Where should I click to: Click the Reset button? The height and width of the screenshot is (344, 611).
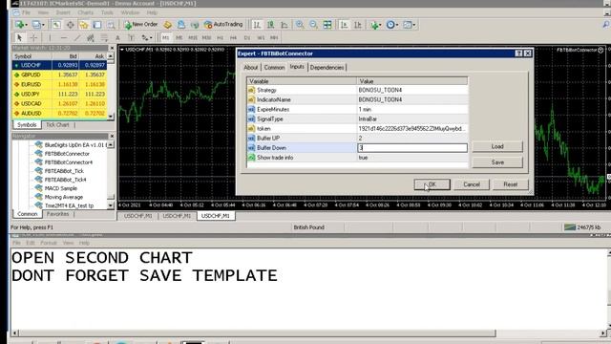(511, 184)
